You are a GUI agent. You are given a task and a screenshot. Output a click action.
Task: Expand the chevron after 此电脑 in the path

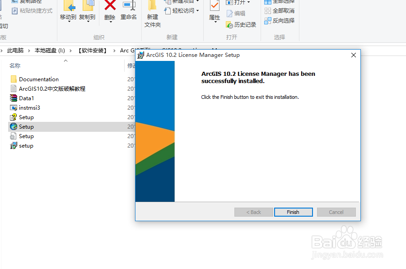[x=29, y=51]
